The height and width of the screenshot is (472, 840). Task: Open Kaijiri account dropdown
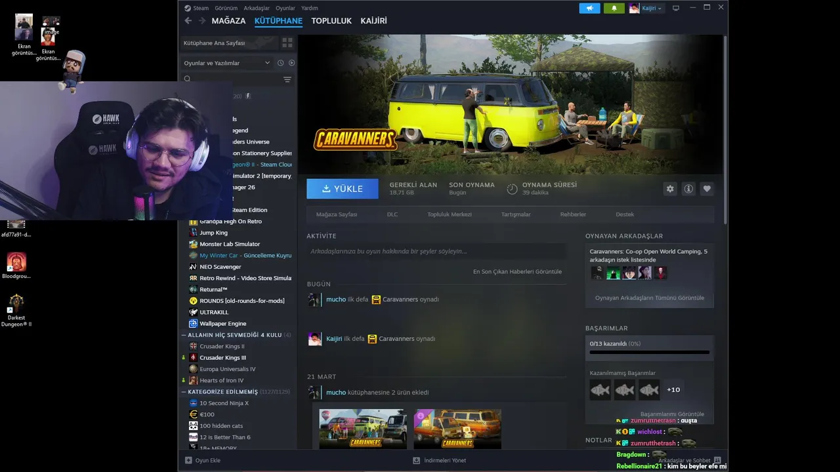click(646, 8)
